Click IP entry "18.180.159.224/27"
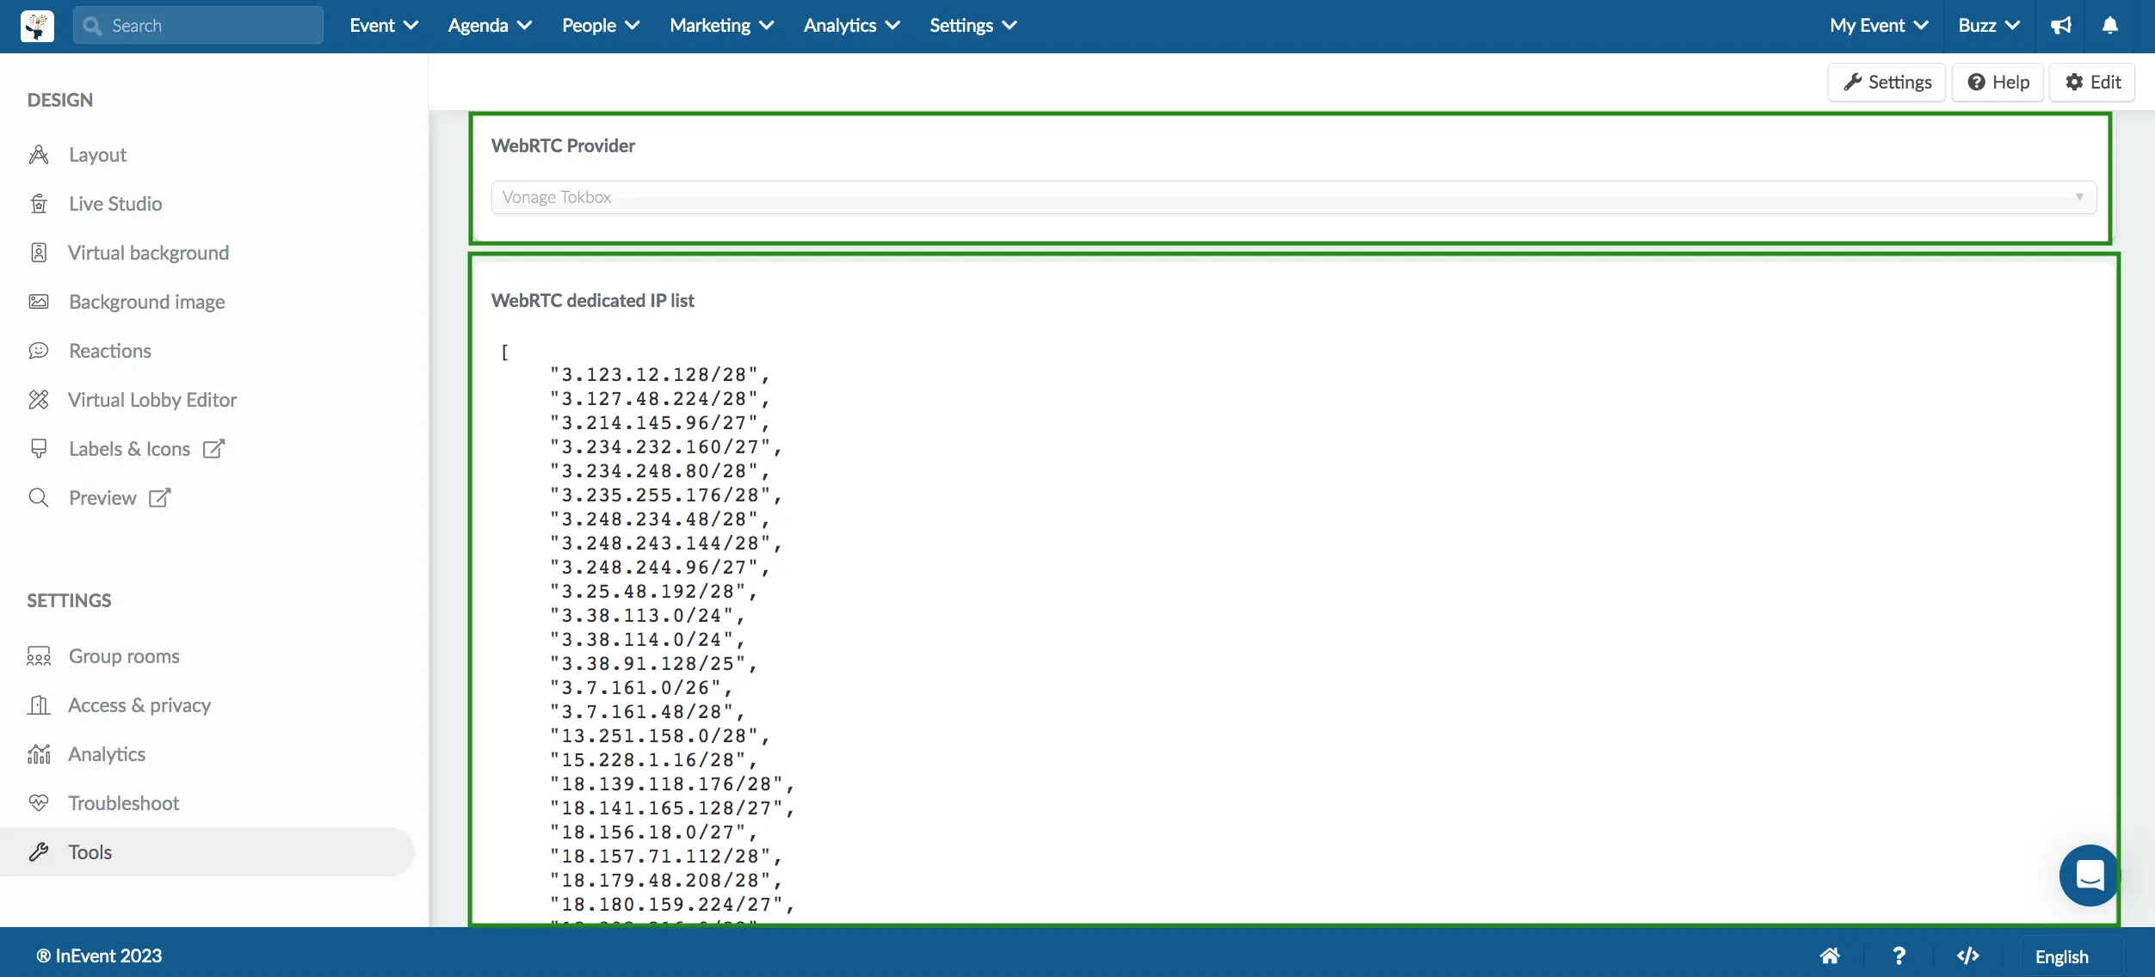 tap(672, 905)
